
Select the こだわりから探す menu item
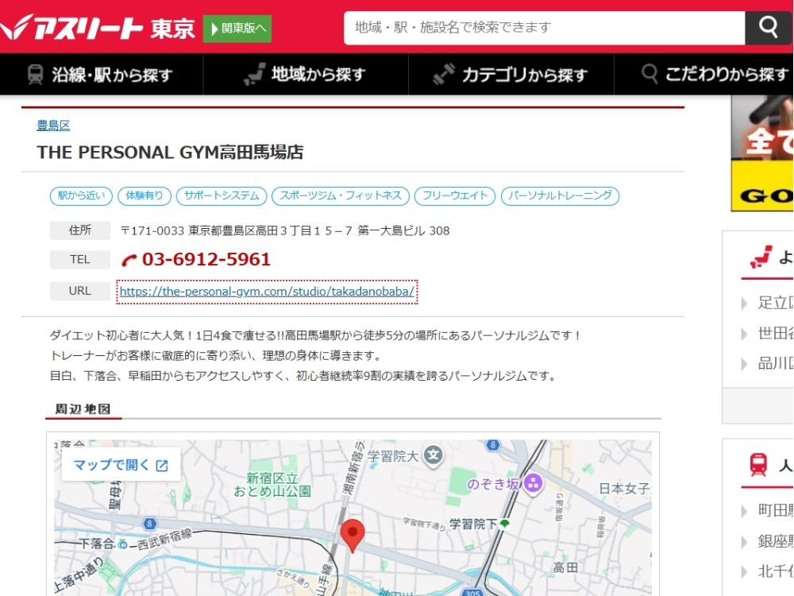point(715,75)
